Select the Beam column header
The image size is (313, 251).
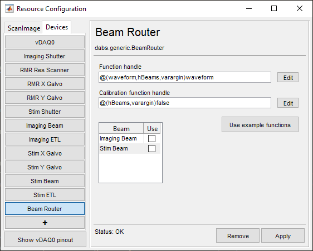pyautogui.click(x=121, y=129)
